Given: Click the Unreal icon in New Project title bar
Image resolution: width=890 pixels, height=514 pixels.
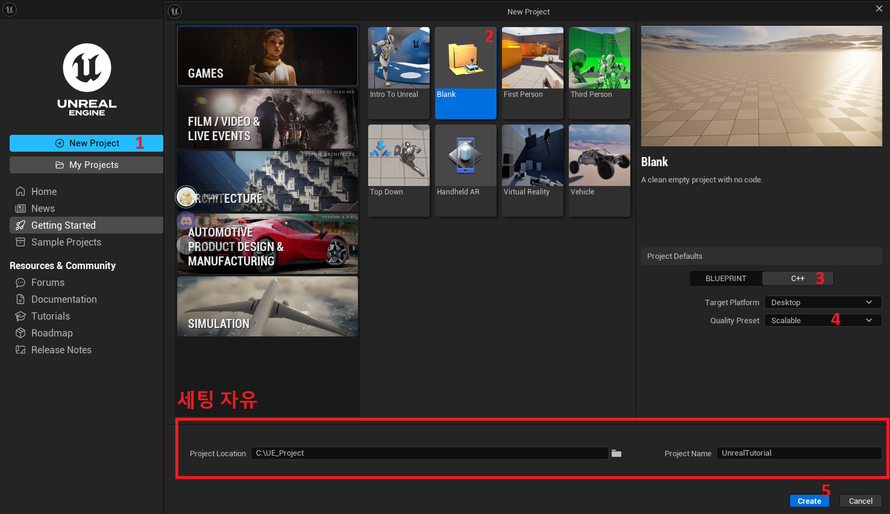Looking at the screenshot, I should 175,11.
